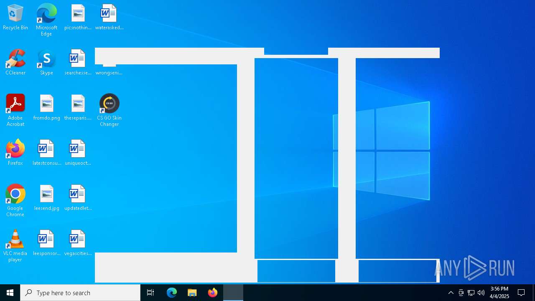Click the Type here to search box
Viewport: 535px width, 301px height.
(x=80, y=293)
